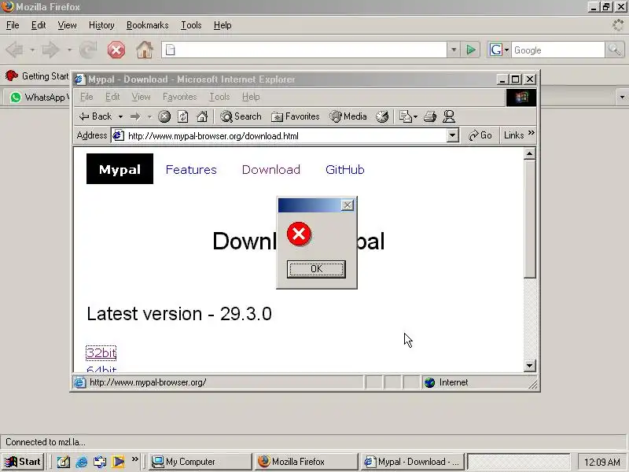This screenshot has width=629, height=472.
Task: Click Go button next to address
Action: point(480,135)
